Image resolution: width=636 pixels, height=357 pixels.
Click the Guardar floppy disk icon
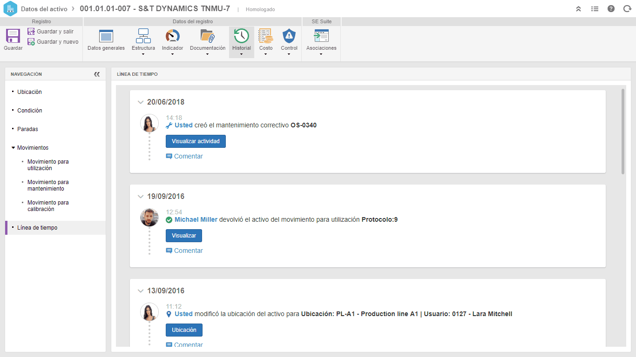coord(13,36)
